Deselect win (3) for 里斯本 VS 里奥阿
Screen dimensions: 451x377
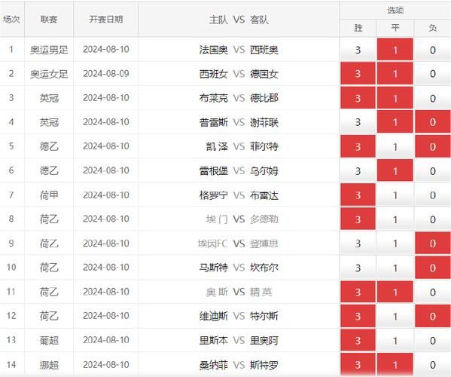358,341
